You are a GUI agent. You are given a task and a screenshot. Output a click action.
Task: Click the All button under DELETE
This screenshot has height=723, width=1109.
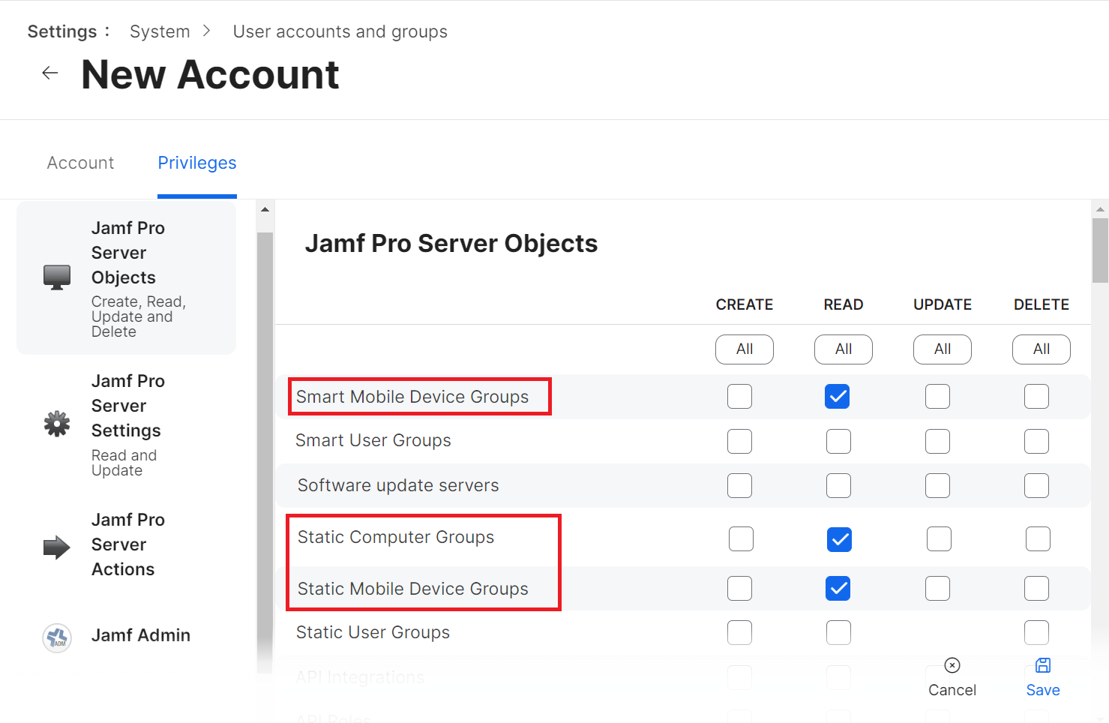1041,349
